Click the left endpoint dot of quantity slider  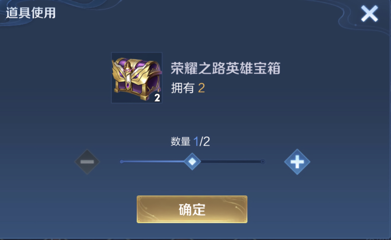(122, 162)
